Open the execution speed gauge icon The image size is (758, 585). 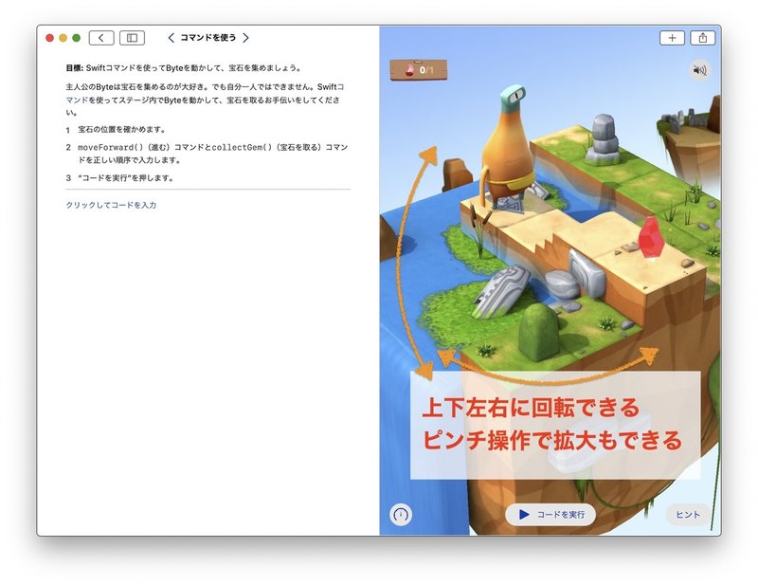pos(401,514)
